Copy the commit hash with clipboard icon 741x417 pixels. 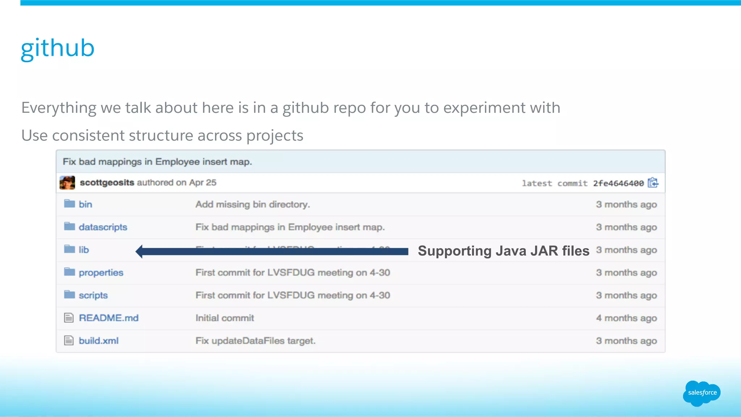pos(653,183)
